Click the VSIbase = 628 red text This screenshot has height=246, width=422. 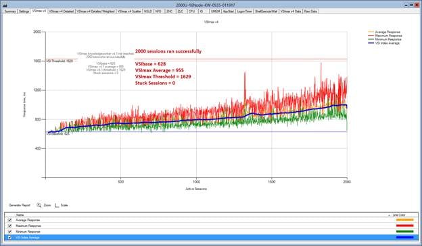tap(150, 64)
